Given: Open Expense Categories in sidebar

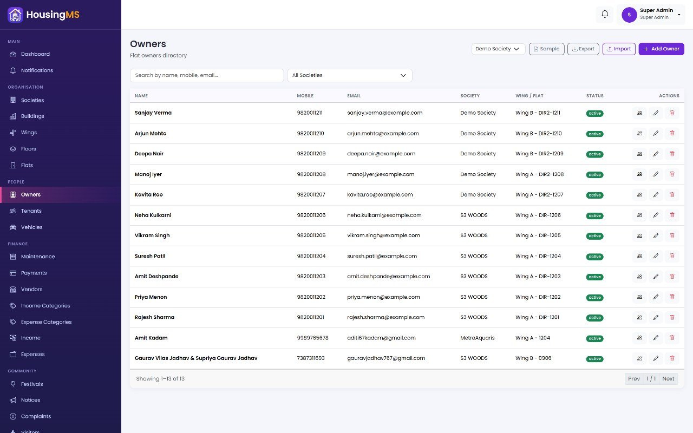Looking at the screenshot, I should (61, 322).
